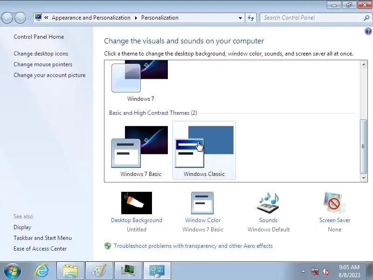Viewport: 373px width, 280px height.
Task: Click the network tray icon
Action: (x=314, y=271)
